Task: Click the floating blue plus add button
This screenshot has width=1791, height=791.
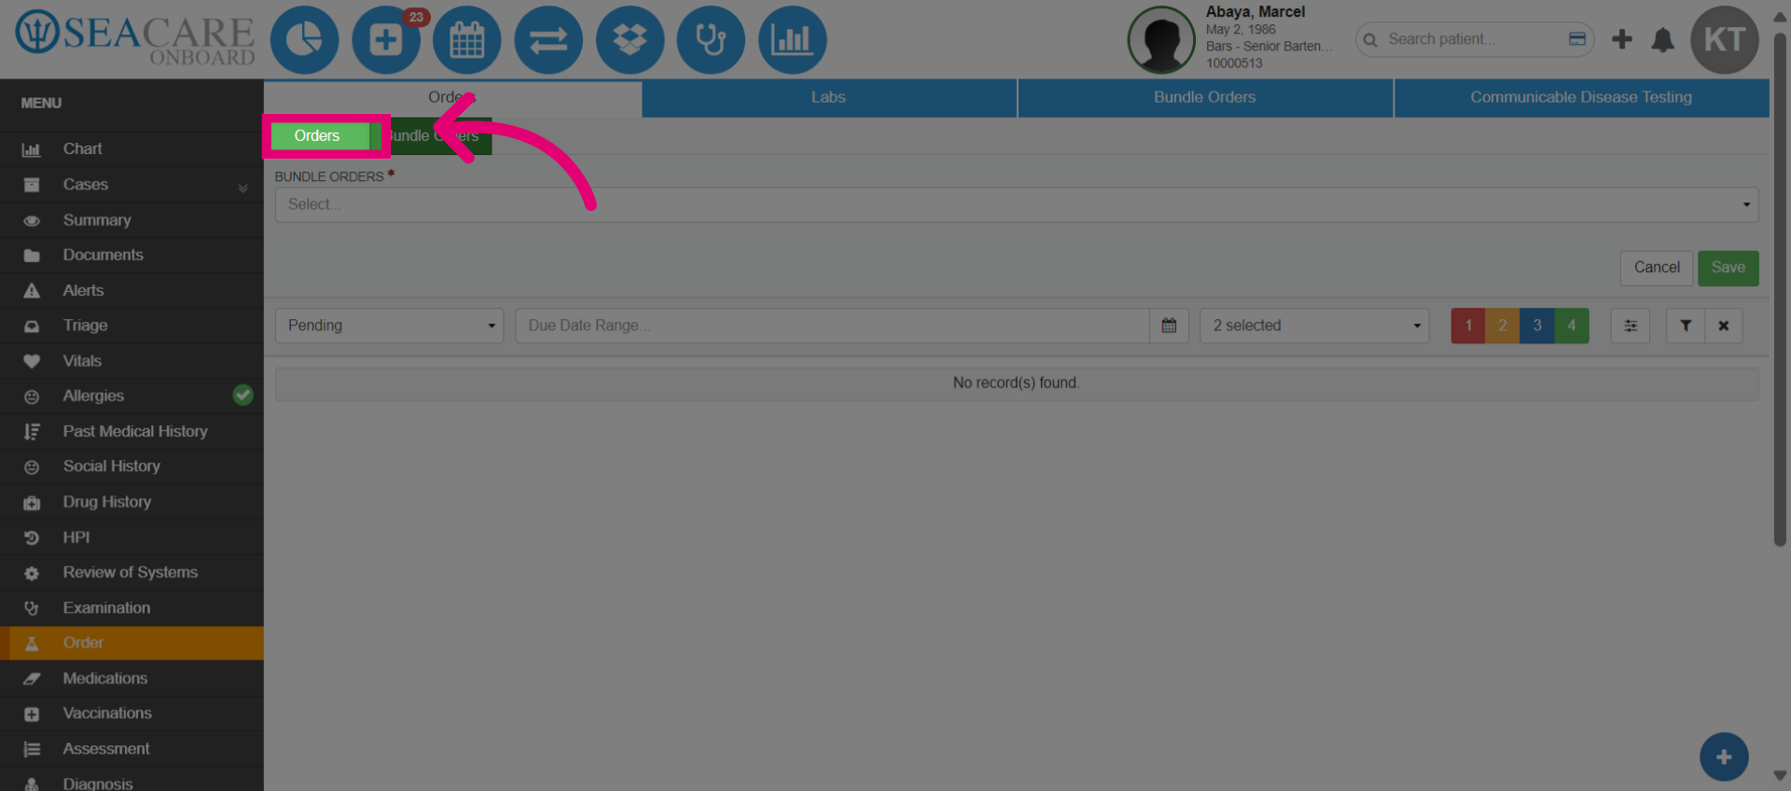Action: [1724, 756]
